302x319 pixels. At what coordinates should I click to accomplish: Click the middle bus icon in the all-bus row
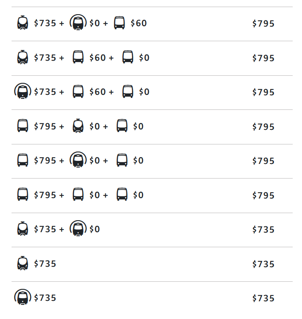click(78, 195)
